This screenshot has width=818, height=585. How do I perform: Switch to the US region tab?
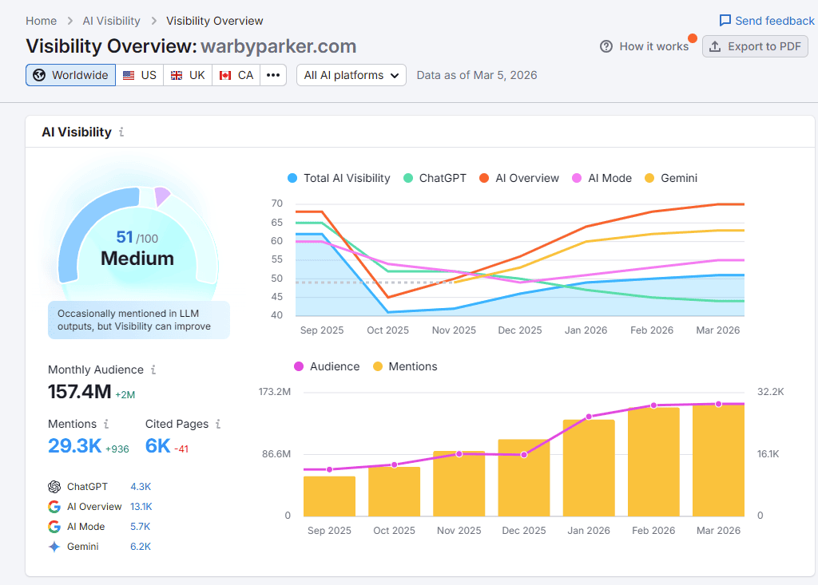coord(140,74)
